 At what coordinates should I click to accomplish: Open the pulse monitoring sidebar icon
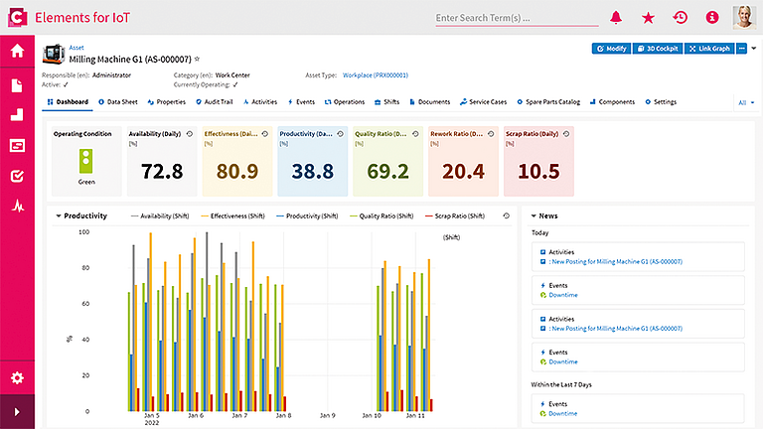[x=18, y=207]
